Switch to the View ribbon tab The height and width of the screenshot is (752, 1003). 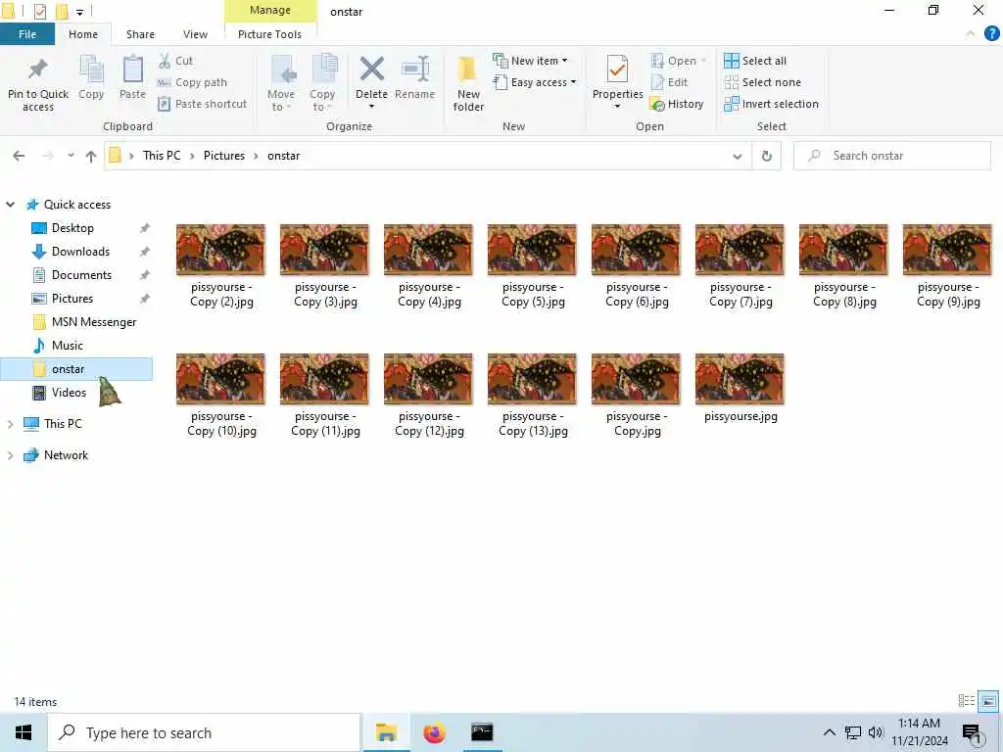(x=195, y=34)
